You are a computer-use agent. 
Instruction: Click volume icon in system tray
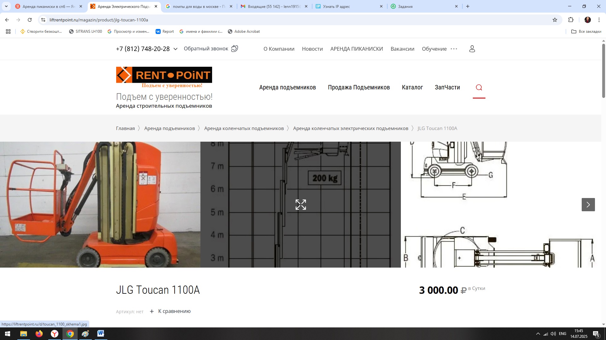click(x=553, y=334)
